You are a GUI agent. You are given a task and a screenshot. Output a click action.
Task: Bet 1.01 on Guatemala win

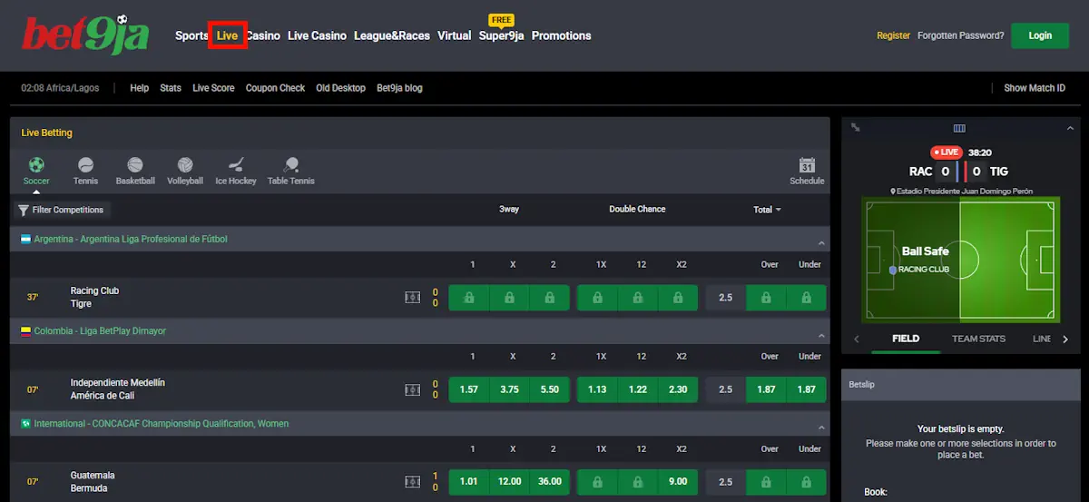(x=468, y=482)
